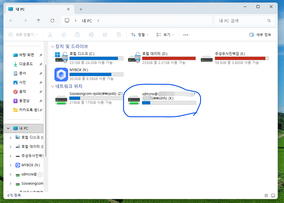Switch to large icons view in status bar
284x203 pixels.
273,196
